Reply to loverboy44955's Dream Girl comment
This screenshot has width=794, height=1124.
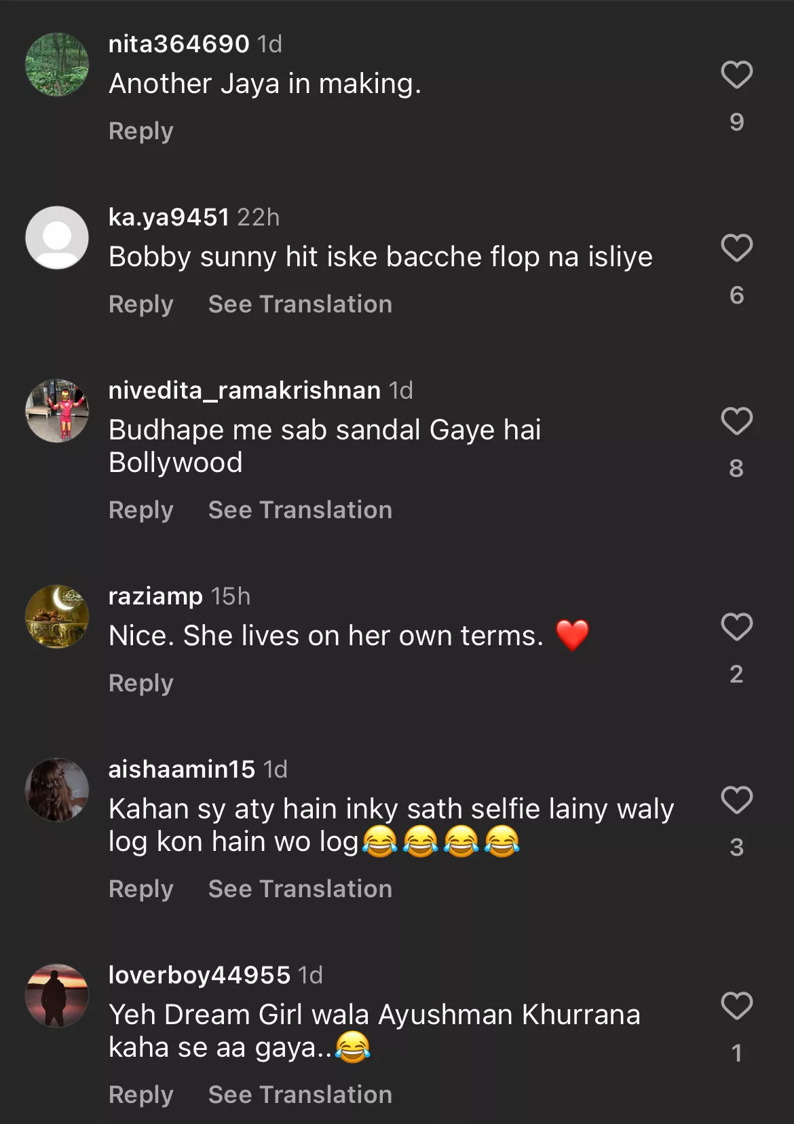click(x=141, y=1095)
